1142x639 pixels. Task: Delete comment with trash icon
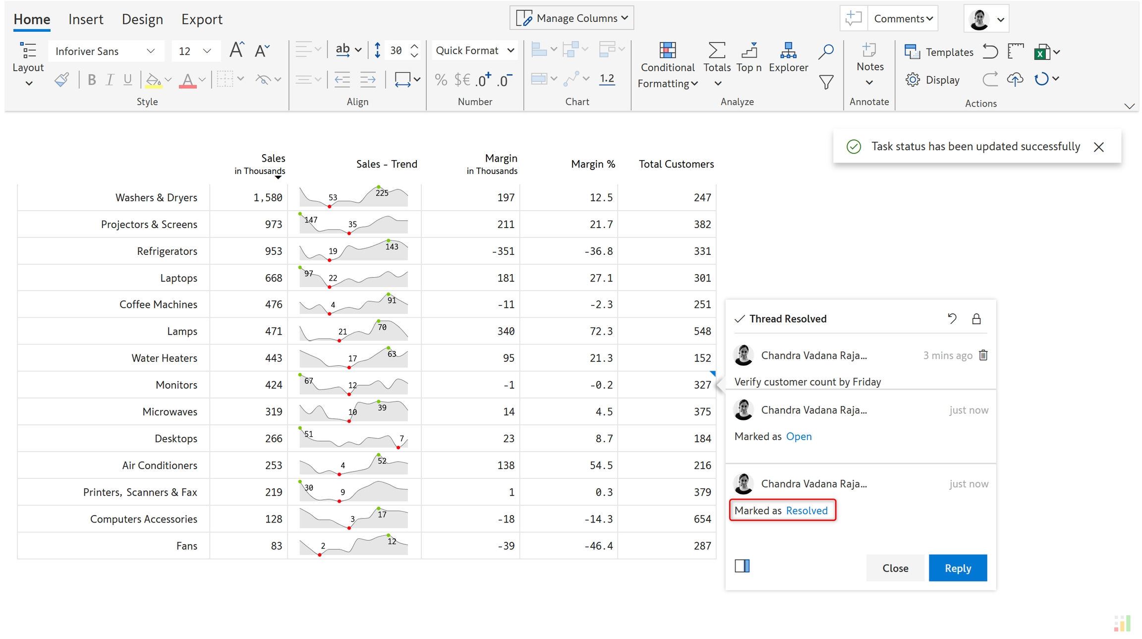[983, 355]
